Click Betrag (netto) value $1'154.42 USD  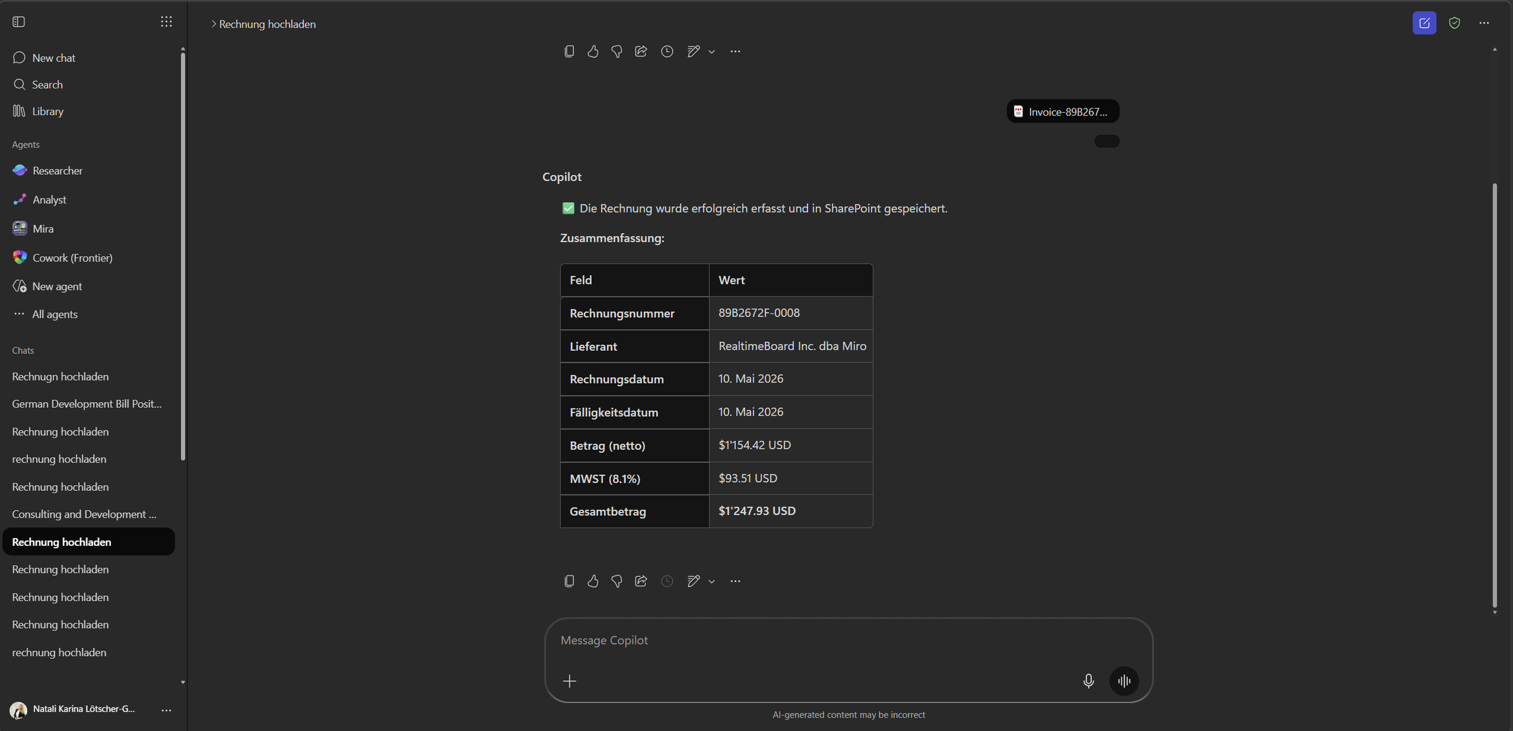(790, 445)
